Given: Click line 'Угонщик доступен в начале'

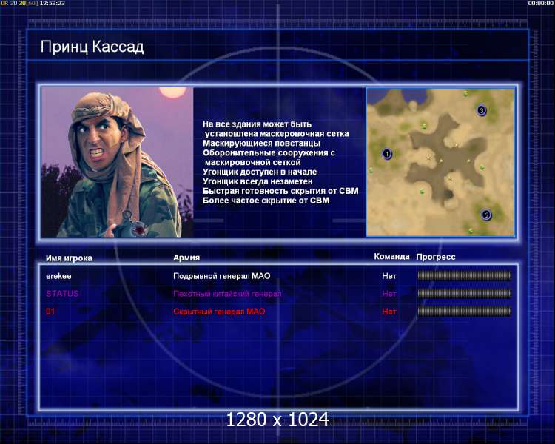Looking at the screenshot, I should 260,172.
